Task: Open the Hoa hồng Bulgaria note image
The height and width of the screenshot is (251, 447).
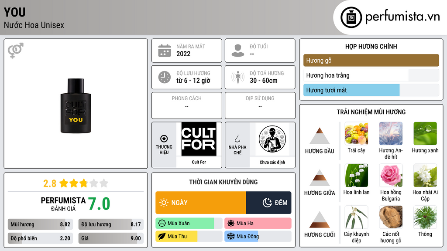Action: click(391, 175)
